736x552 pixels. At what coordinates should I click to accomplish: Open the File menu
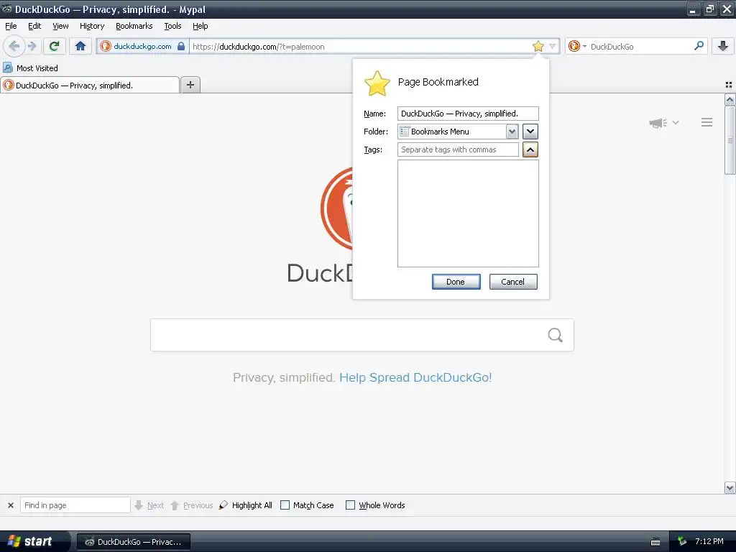tap(11, 26)
